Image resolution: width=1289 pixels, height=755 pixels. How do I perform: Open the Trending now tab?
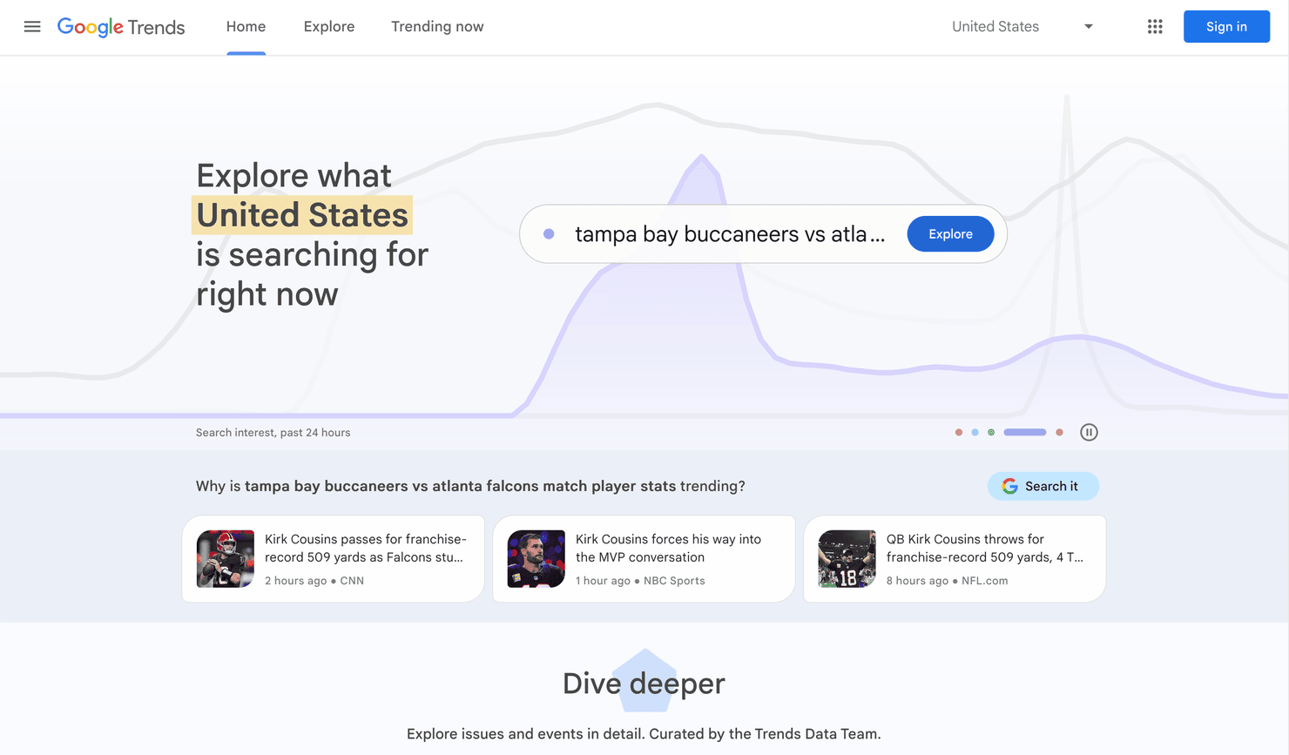pyautogui.click(x=437, y=27)
